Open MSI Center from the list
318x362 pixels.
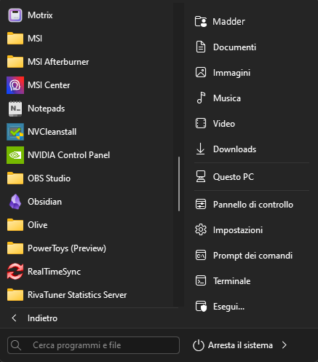click(90, 85)
